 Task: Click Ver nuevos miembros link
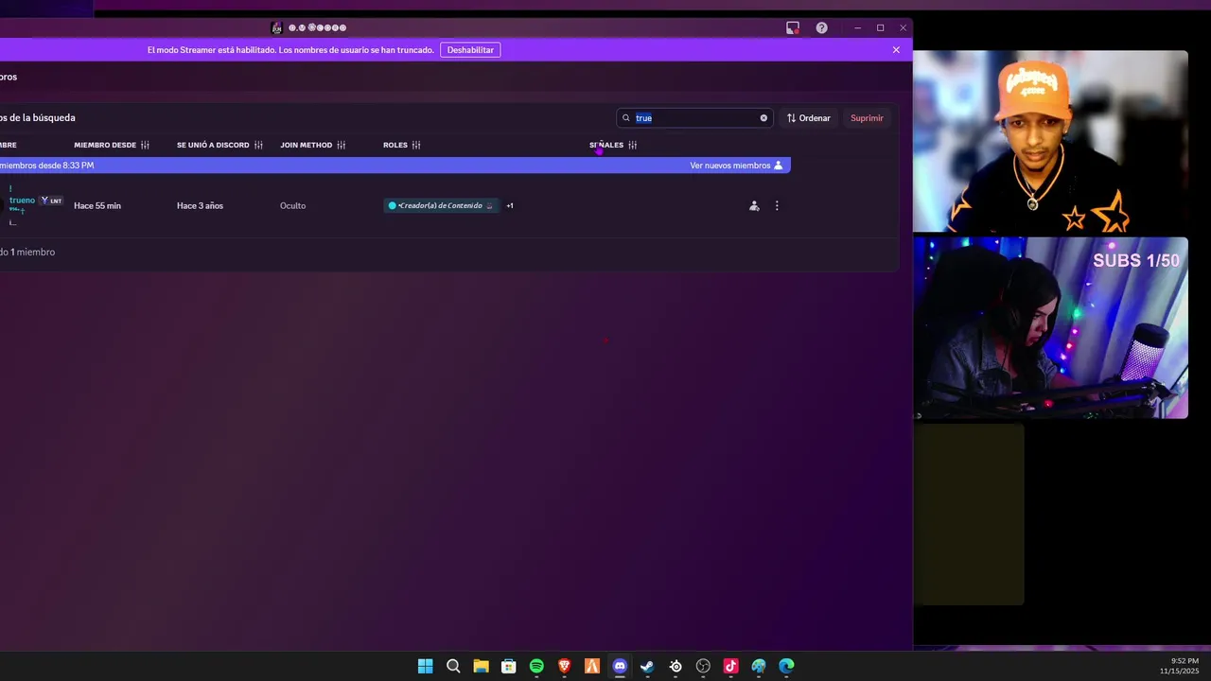(736, 166)
